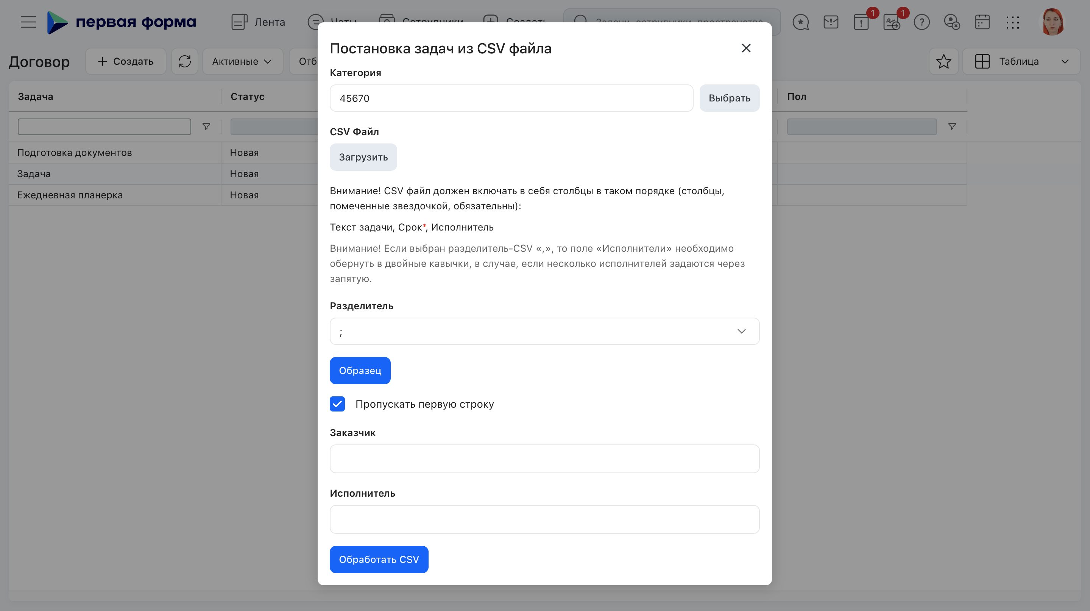Click the Задача column filter input
The height and width of the screenshot is (611, 1090).
[104, 126]
